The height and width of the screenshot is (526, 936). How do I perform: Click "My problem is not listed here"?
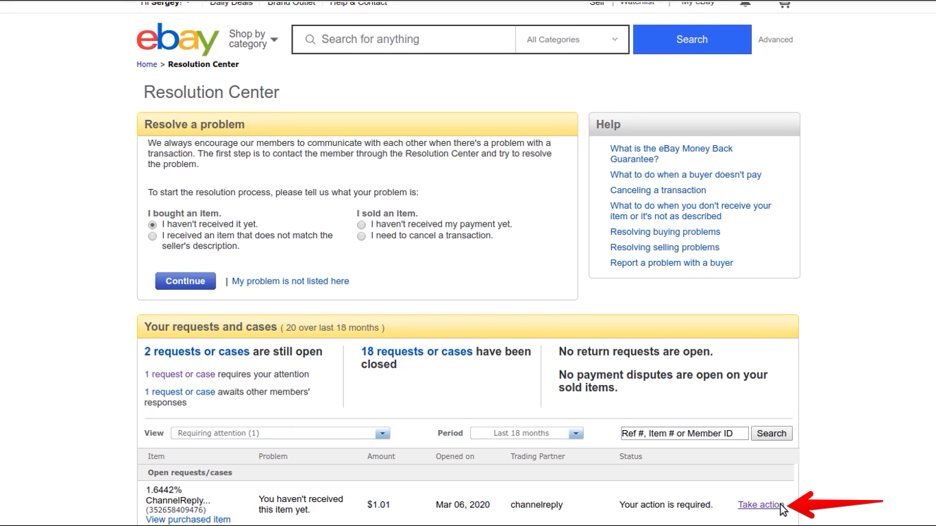pyautogui.click(x=290, y=281)
